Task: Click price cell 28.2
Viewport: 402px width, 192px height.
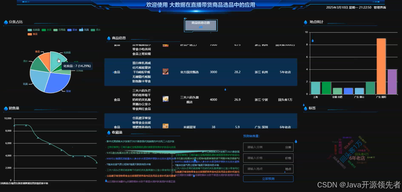Action: (237, 72)
